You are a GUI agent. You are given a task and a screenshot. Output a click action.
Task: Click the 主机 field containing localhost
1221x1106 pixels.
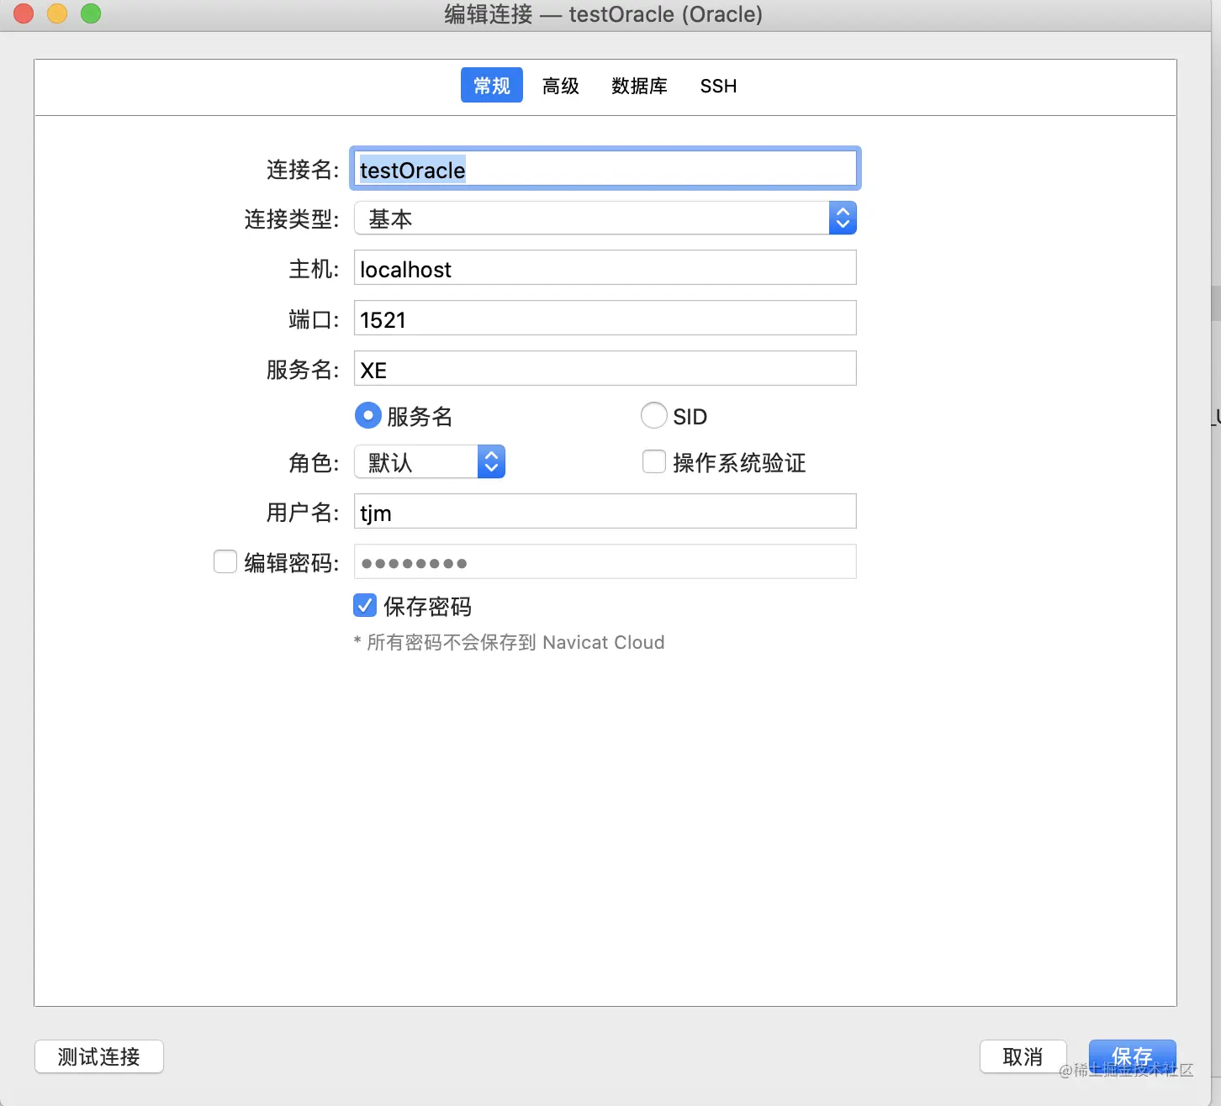605,268
